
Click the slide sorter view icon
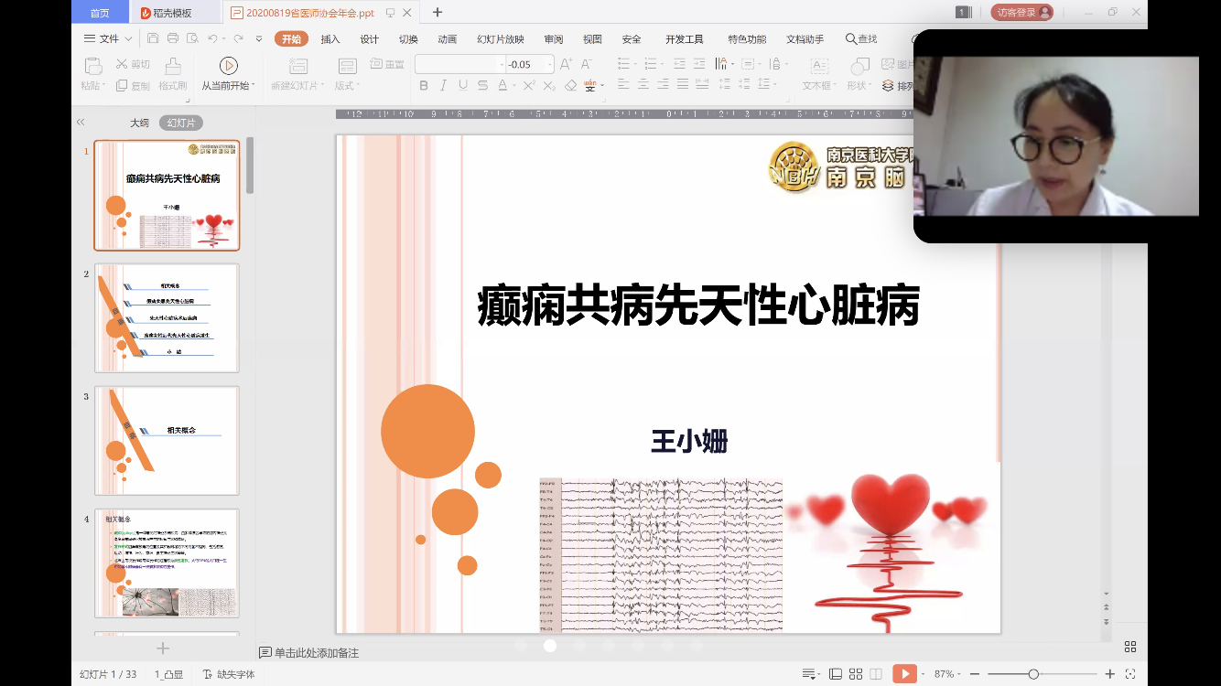856,674
